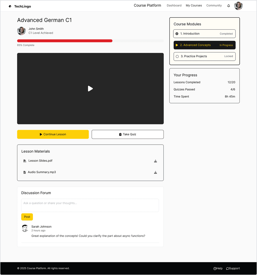Click Sarah Johnson's comment about async functions

(88, 236)
